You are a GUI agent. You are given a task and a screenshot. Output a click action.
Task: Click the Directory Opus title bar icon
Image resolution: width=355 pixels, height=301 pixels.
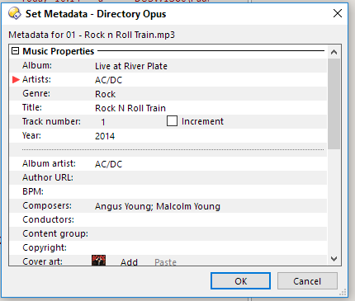coord(15,13)
